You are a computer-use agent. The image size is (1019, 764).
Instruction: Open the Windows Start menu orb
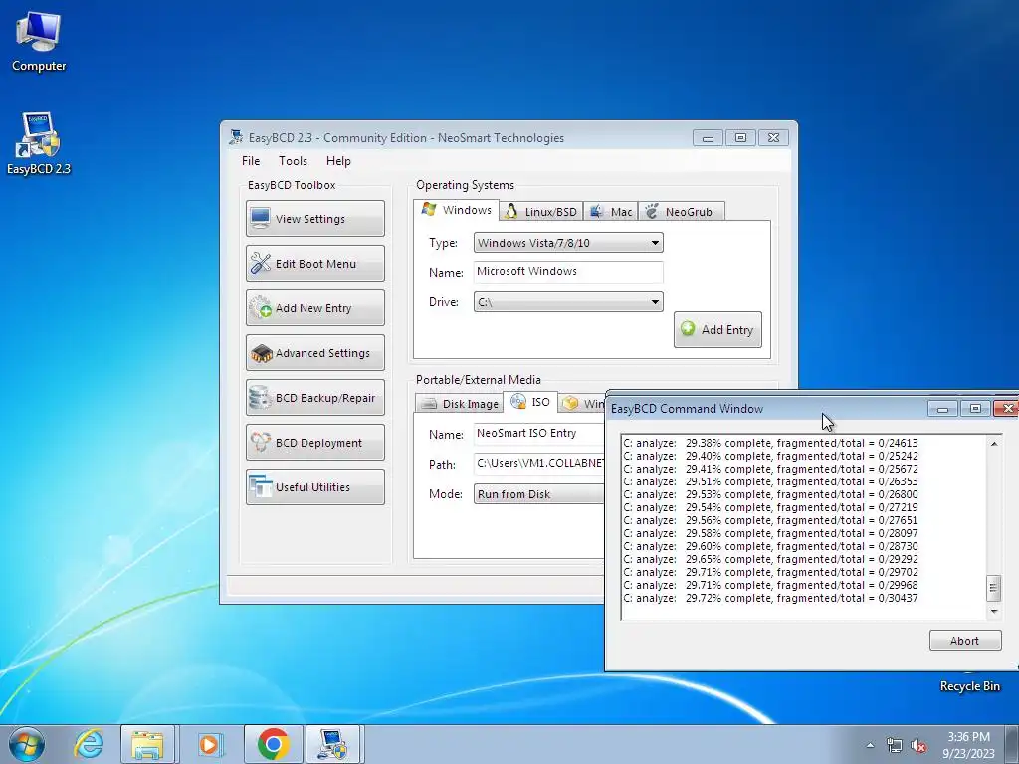click(x=26, y=744)
